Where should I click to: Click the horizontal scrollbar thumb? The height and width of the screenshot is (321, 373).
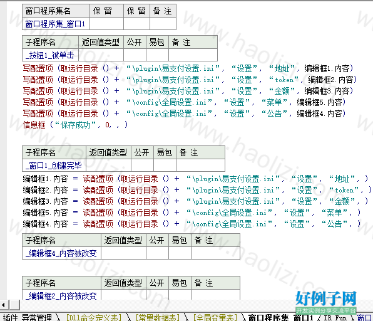coord(14,305)
